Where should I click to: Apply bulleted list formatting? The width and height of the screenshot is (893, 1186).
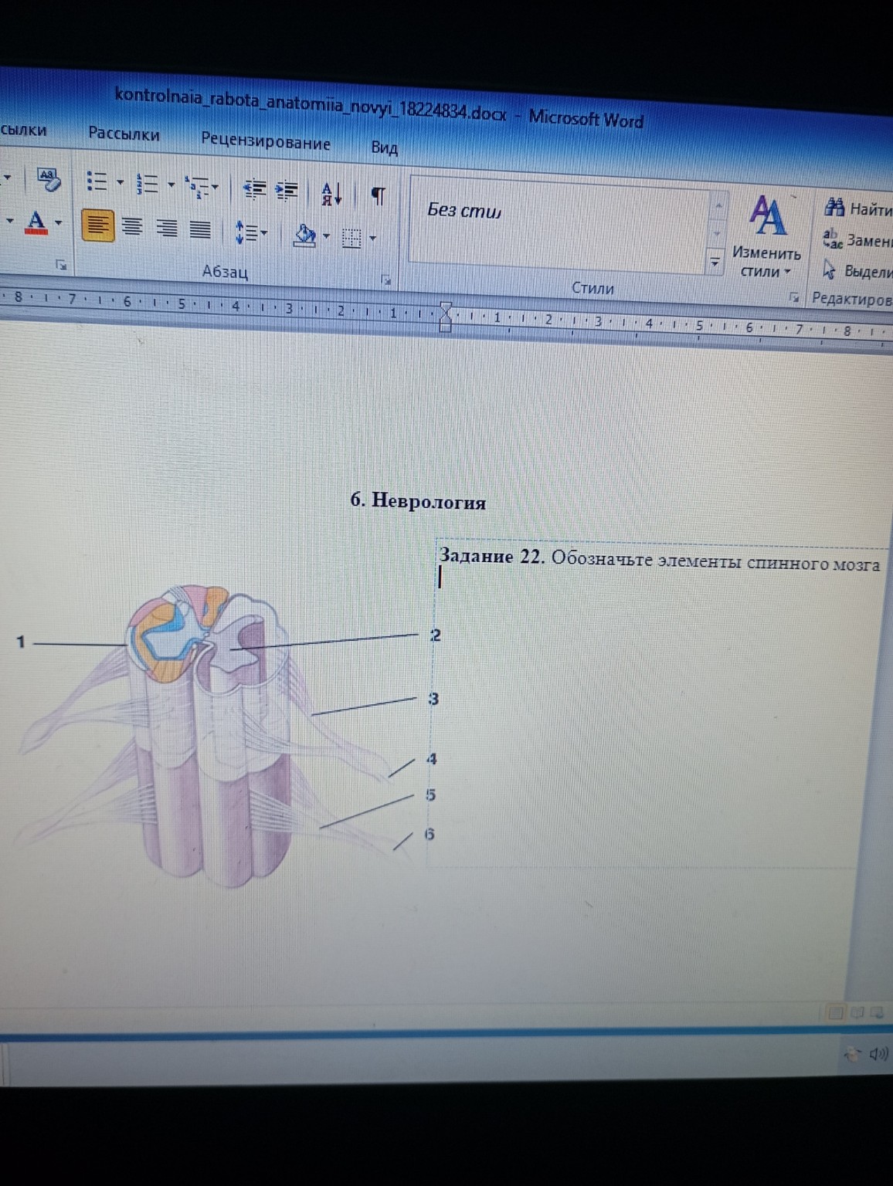[97, 182]
